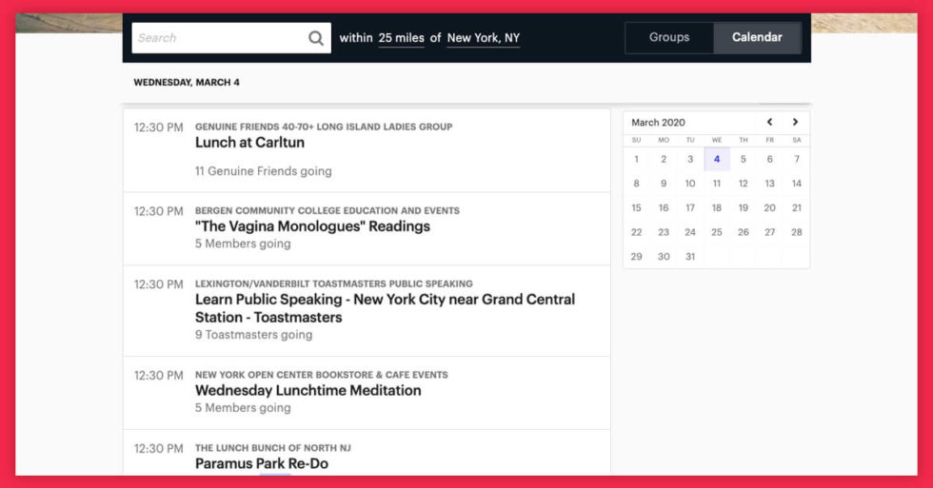933x488 pixels.
Task: Open "The Vagina Monologues" Readings event
Action: 312,226
